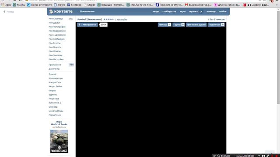Toggle the Мне нравится like button
This screenshot has height=157, width=280.
(x=87, y=24)
